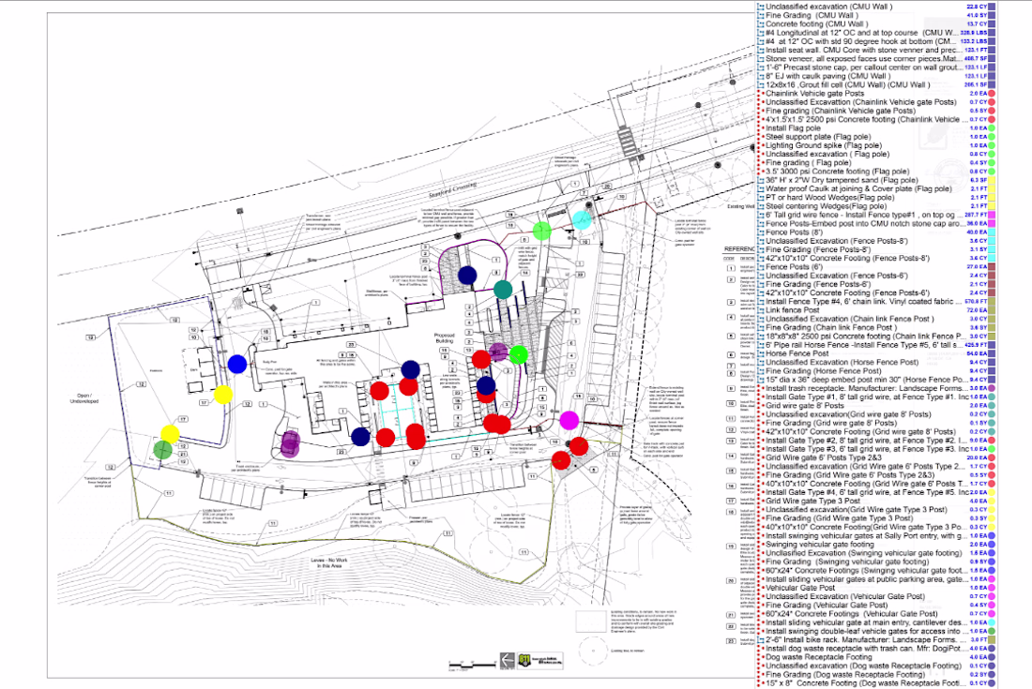Click the icon beside Steel centering Wedges(Flag pole)
Screen dimensions: 1032x689
[x=762, y=206]
